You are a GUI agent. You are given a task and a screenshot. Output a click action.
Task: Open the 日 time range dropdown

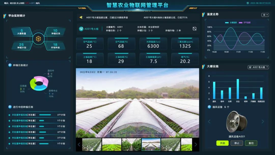coord(265,15)
